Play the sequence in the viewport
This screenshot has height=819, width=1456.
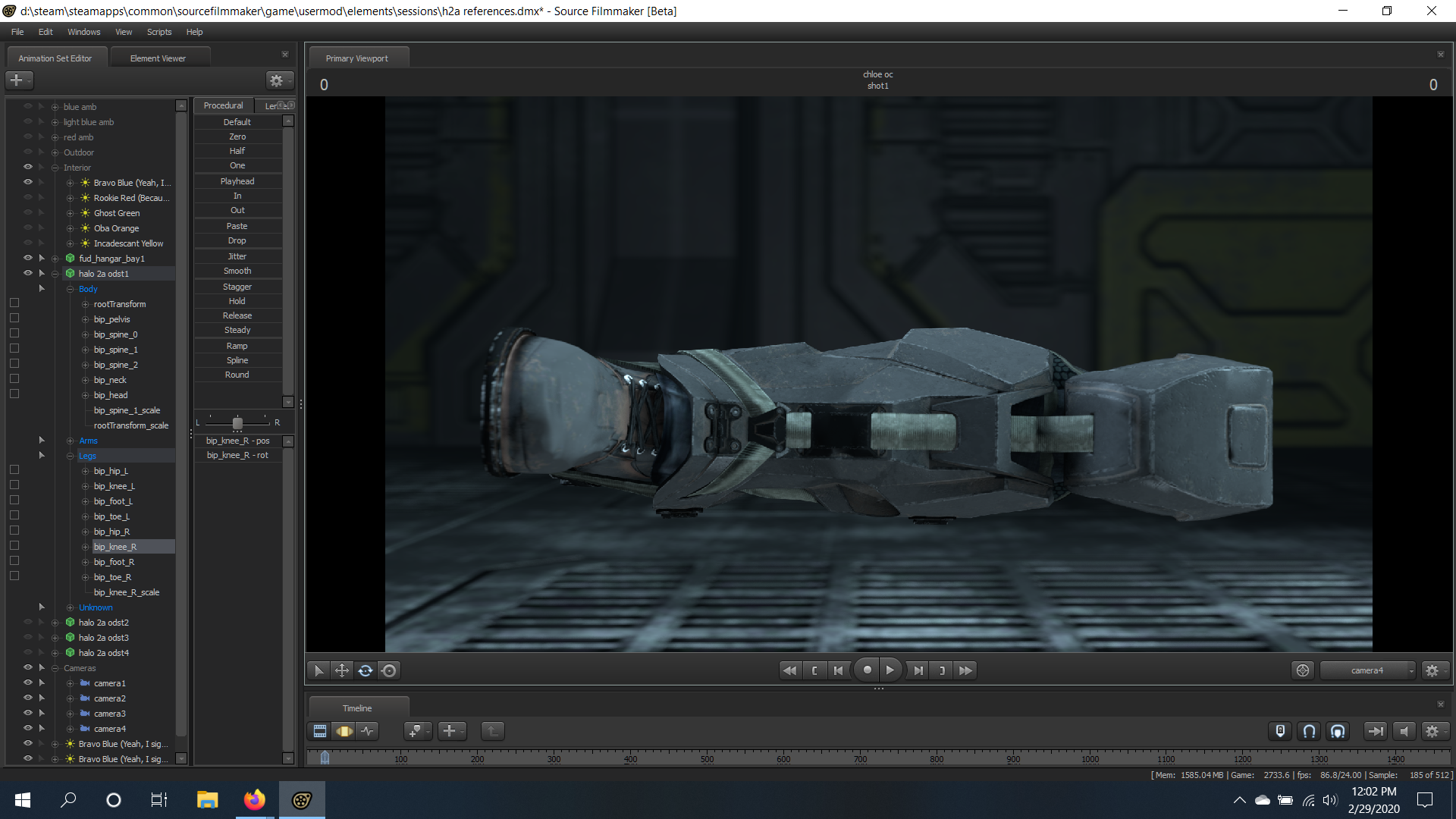point(890,670)
